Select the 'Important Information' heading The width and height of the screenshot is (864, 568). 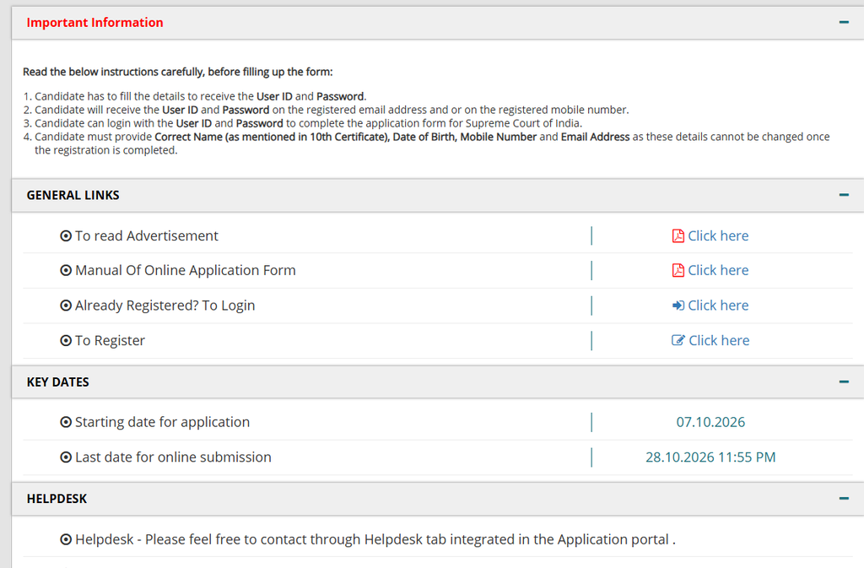[x=94, y=23]
